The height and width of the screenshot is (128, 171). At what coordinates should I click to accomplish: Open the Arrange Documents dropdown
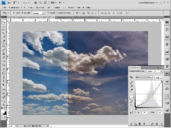(x=53, y=3)
